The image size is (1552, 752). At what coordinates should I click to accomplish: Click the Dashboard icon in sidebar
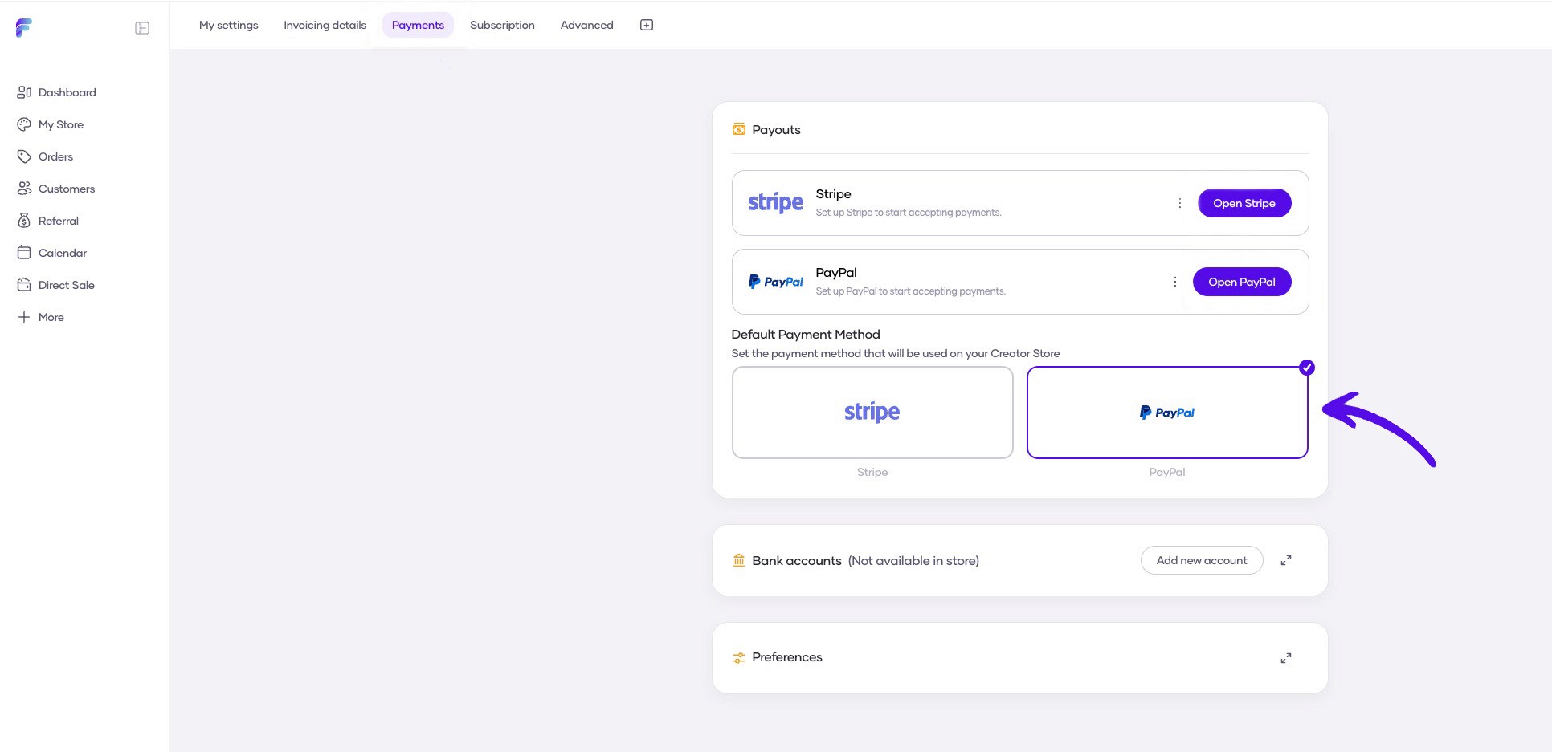pos(24,92)
